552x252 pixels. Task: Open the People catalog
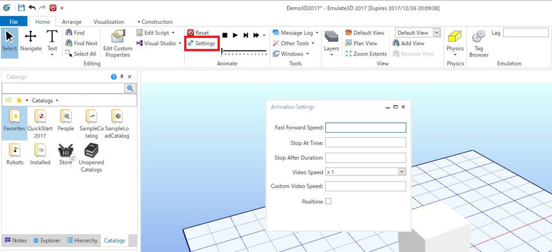tap(66, 120)
